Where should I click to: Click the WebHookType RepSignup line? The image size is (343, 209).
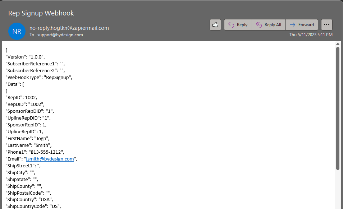coord(39,77)
